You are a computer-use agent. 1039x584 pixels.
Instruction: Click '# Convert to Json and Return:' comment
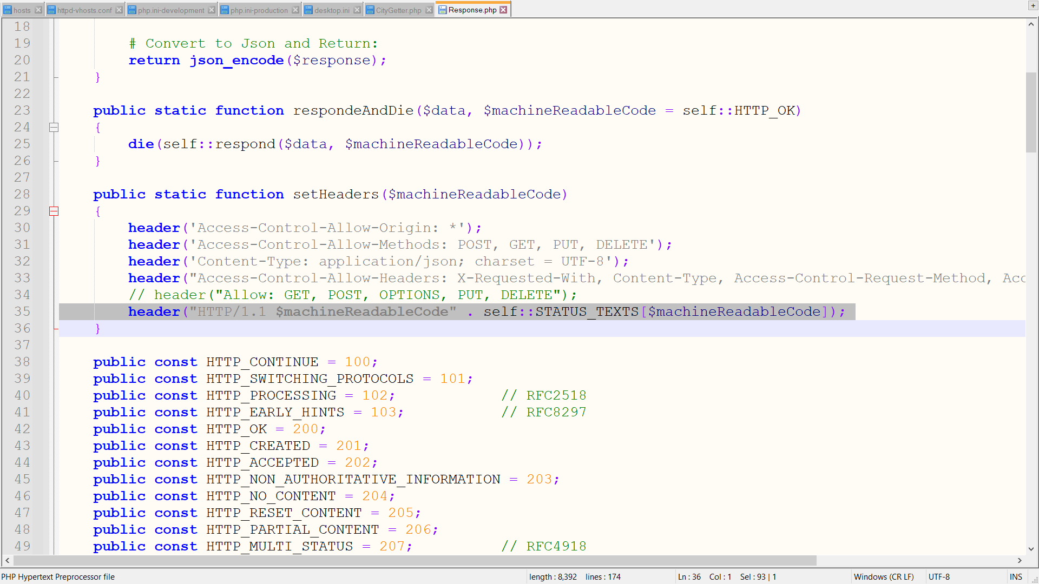[253, 44]
